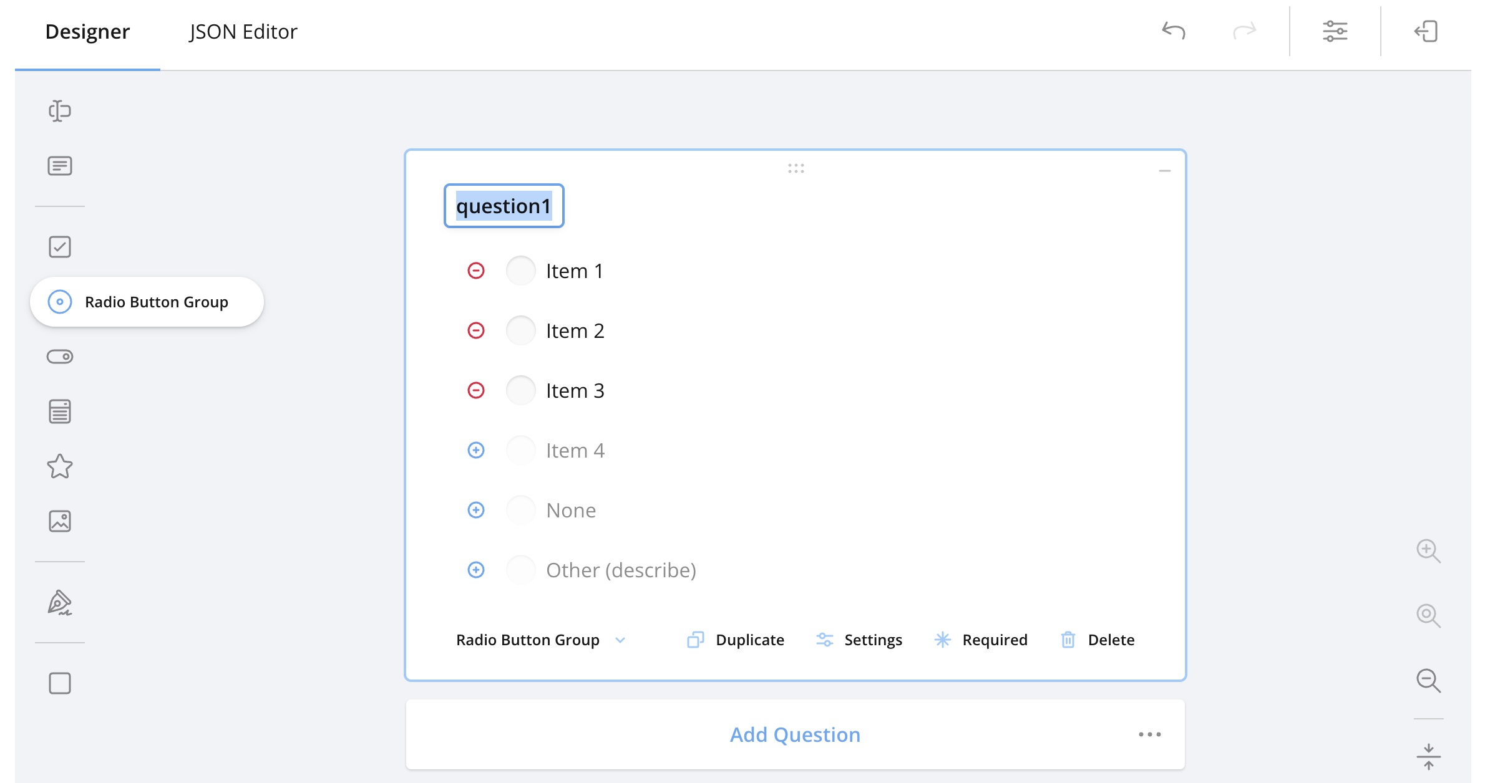Select the Item 1 radio button
Screen dimensions: 1485x783
(x=520, y=271)
